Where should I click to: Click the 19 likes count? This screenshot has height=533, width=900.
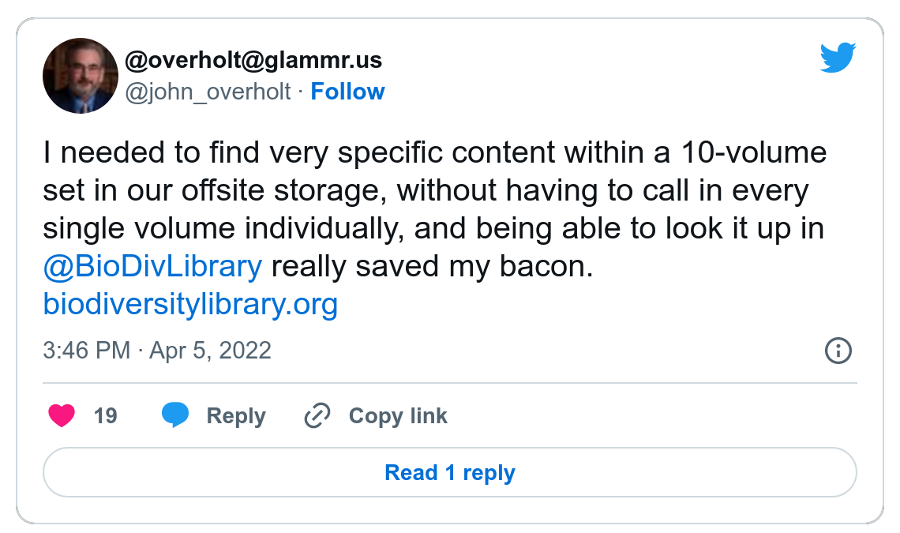click(105, 415)
